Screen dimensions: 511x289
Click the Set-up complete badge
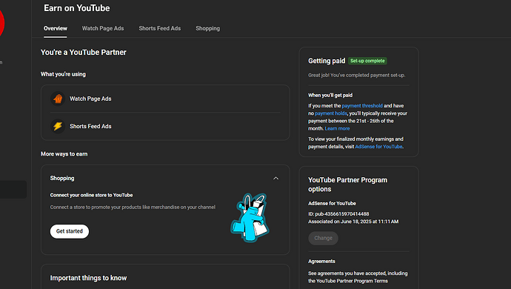coord(367,61)
